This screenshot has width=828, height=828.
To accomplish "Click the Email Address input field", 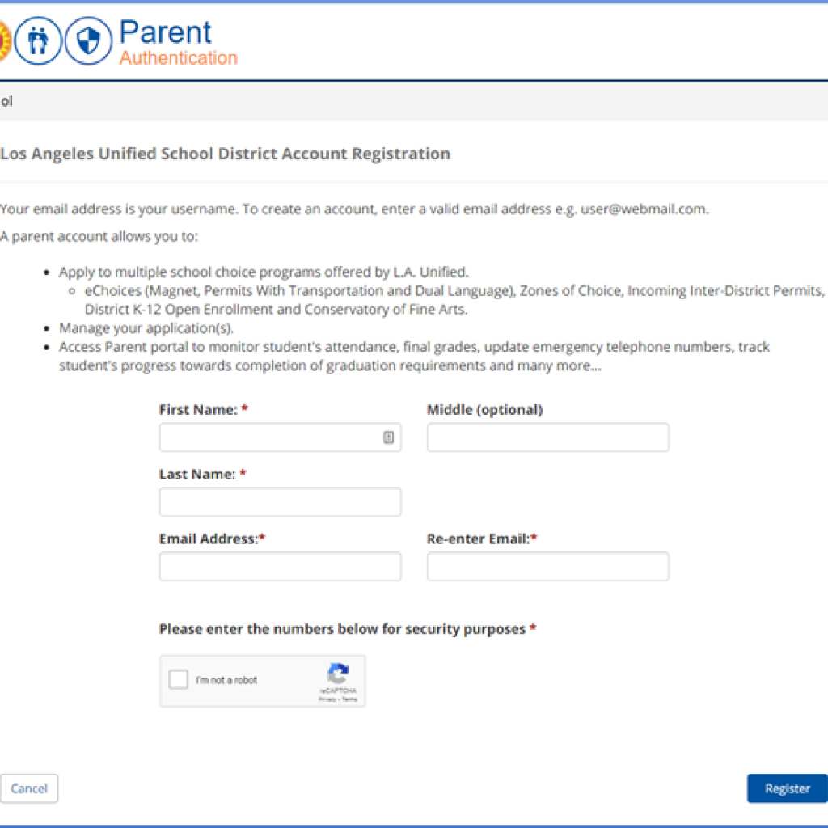I will click(x=279, y=566).
